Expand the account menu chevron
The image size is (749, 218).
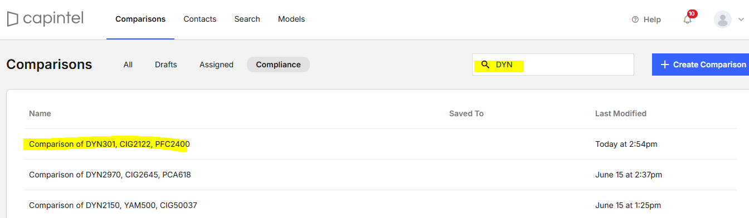click(741, 19)
